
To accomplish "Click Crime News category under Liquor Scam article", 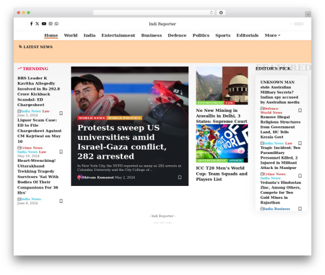I will 31,148.
